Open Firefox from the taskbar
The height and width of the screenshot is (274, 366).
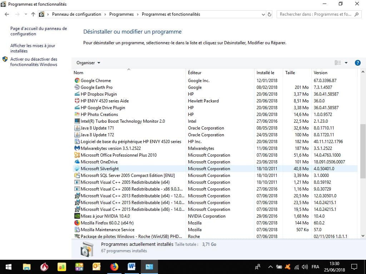(114, 267)
